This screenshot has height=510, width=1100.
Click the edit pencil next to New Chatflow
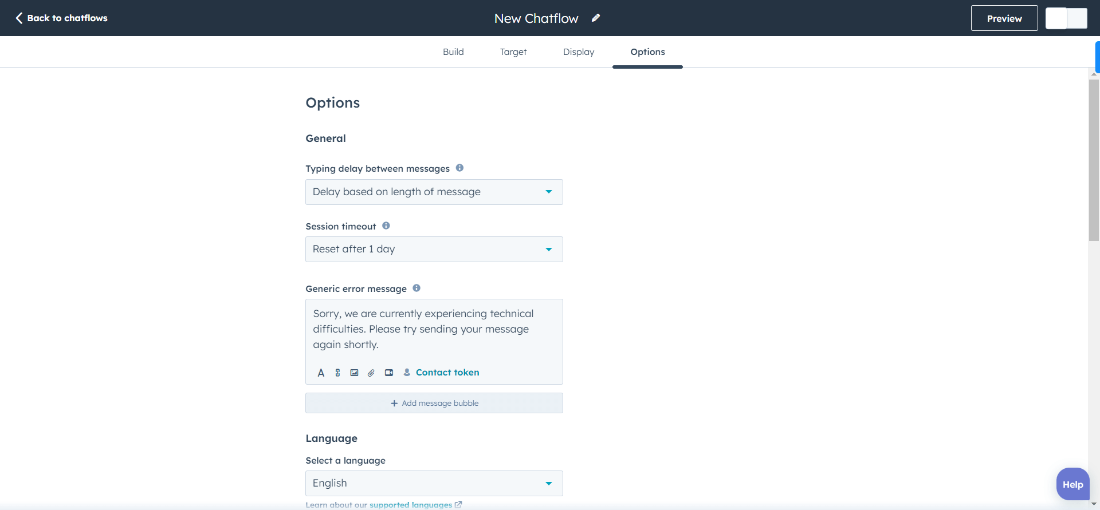click(596, 18)
